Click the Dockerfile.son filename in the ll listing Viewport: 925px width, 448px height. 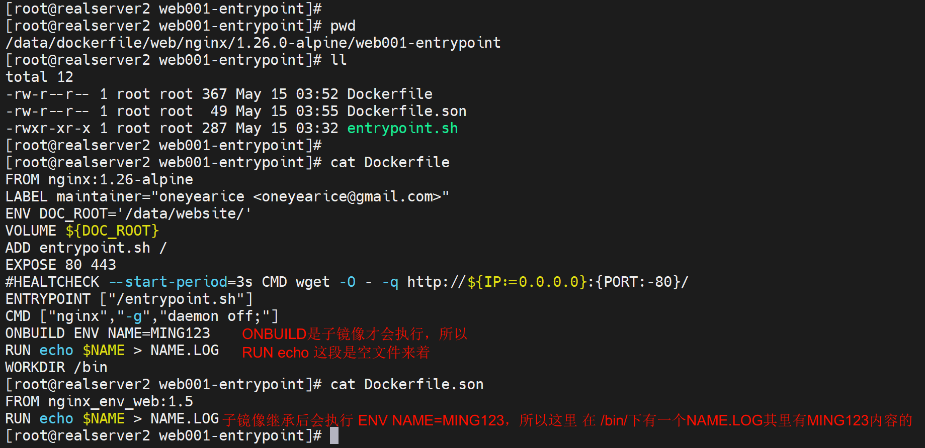[x=406, y=111]
